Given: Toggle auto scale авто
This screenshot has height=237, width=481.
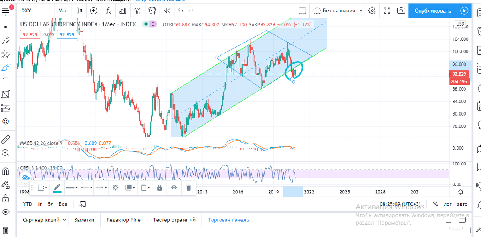Looking at the screenshot, I should click(x=462, y=204).
